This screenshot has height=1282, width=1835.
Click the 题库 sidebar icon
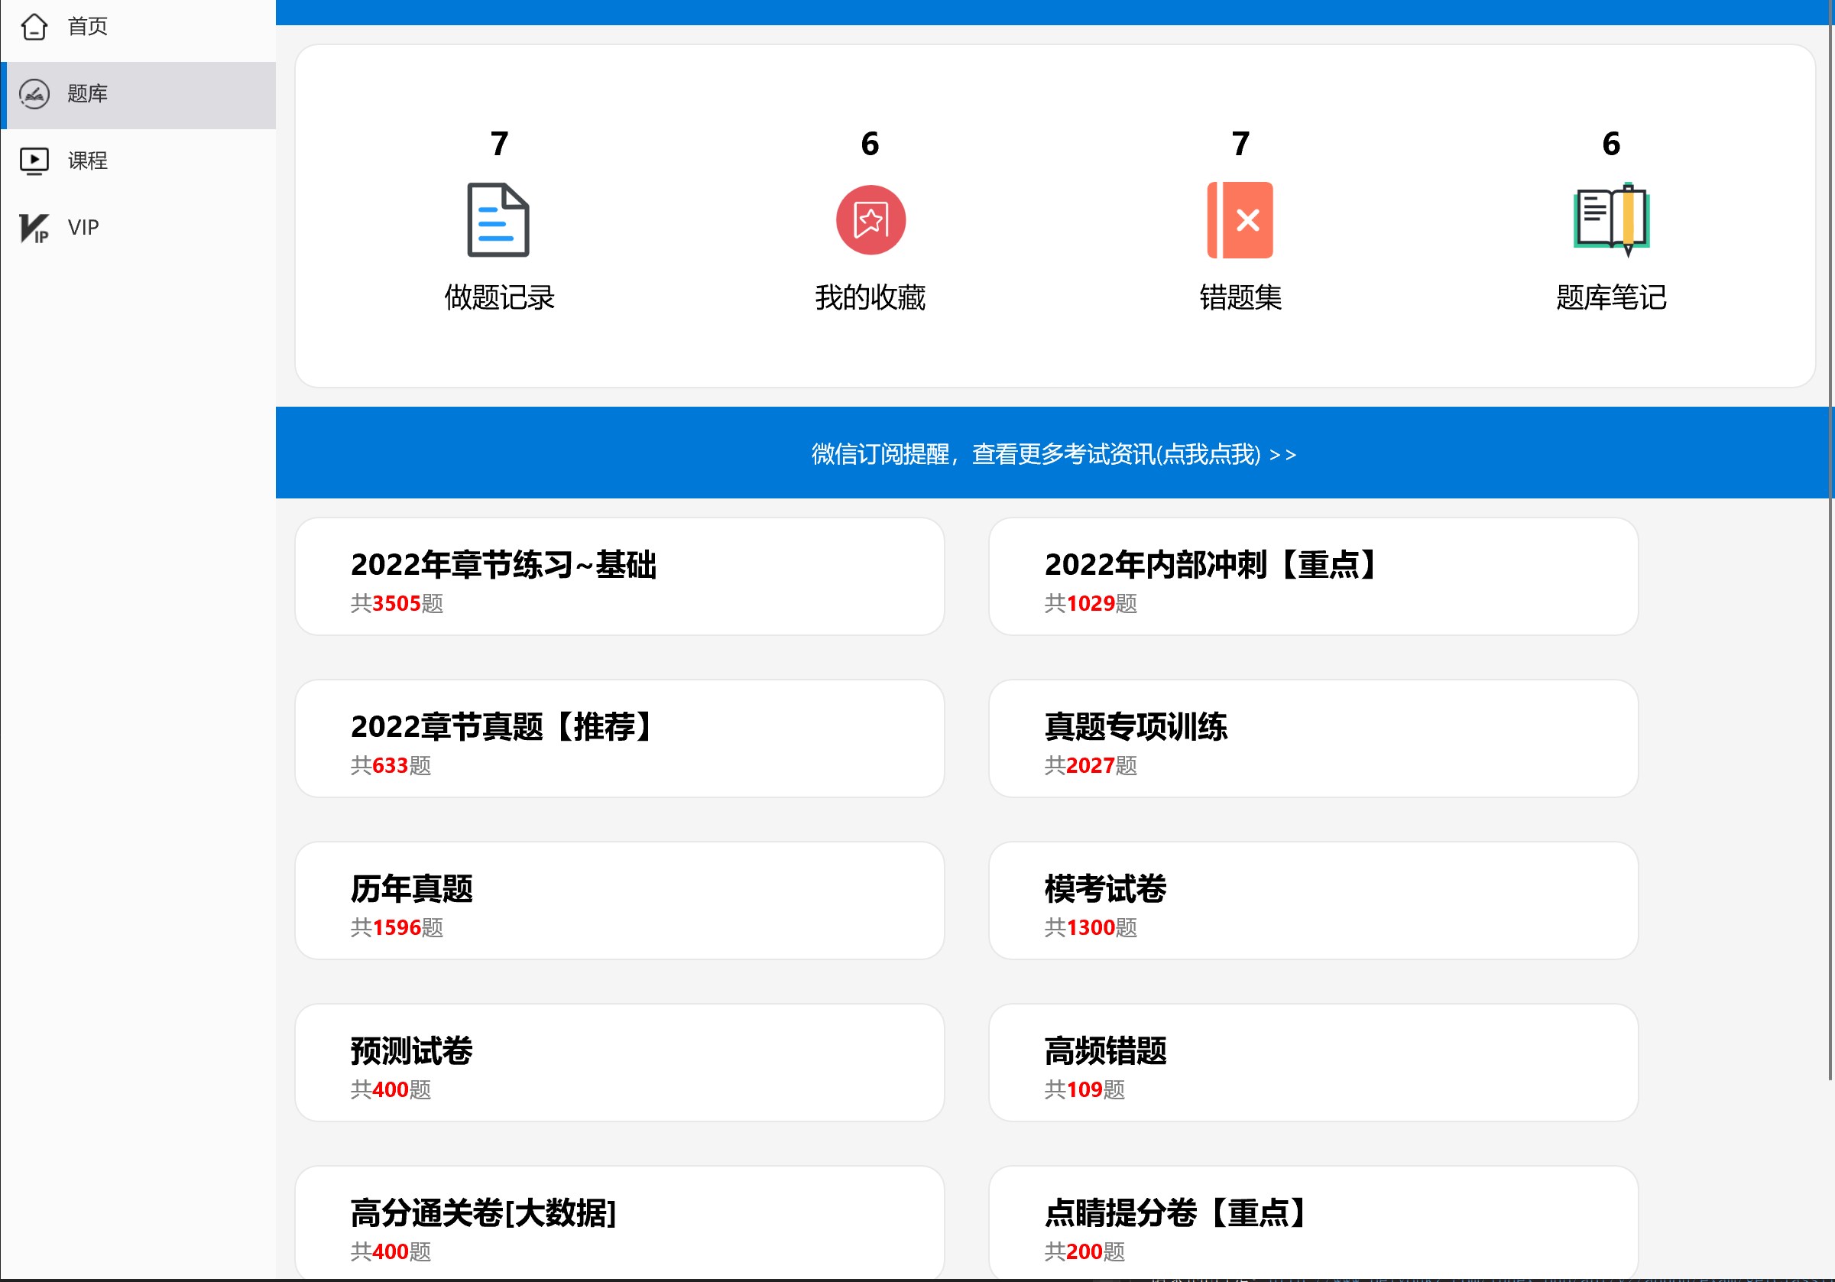[34, 93]
